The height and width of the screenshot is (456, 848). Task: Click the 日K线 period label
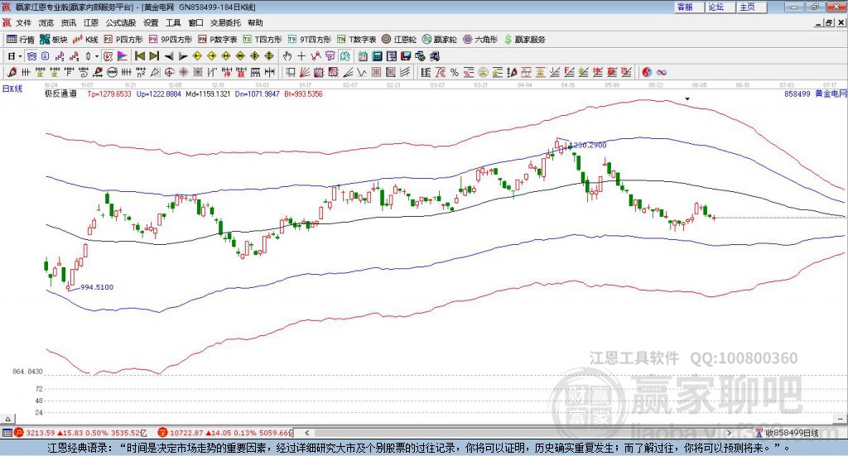(x=12, y=89)
